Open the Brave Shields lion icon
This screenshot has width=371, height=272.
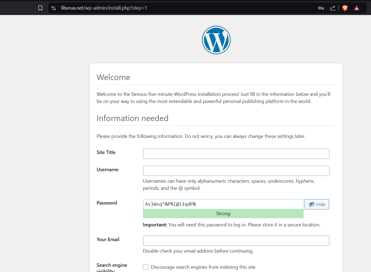coord(345,8)
